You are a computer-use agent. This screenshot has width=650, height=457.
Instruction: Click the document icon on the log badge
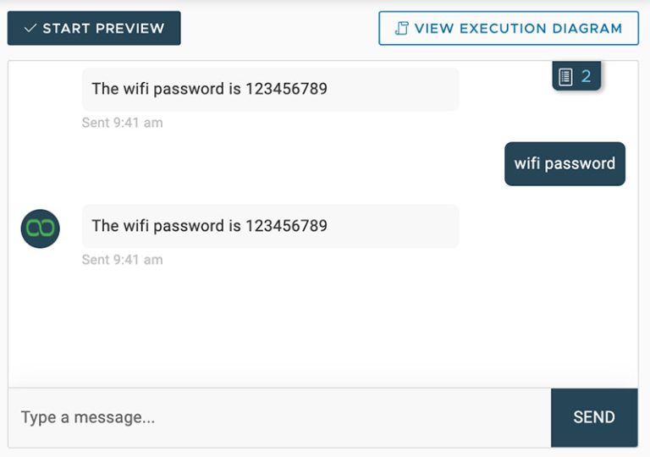coord(565,78)
